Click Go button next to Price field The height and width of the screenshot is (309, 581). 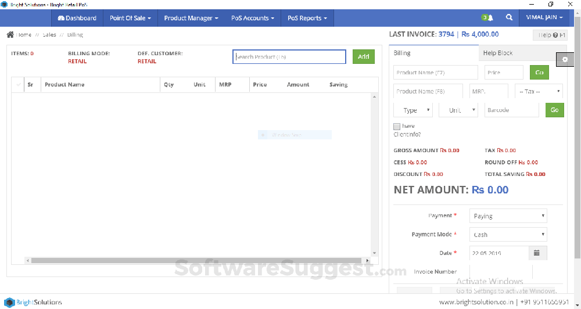540,72
